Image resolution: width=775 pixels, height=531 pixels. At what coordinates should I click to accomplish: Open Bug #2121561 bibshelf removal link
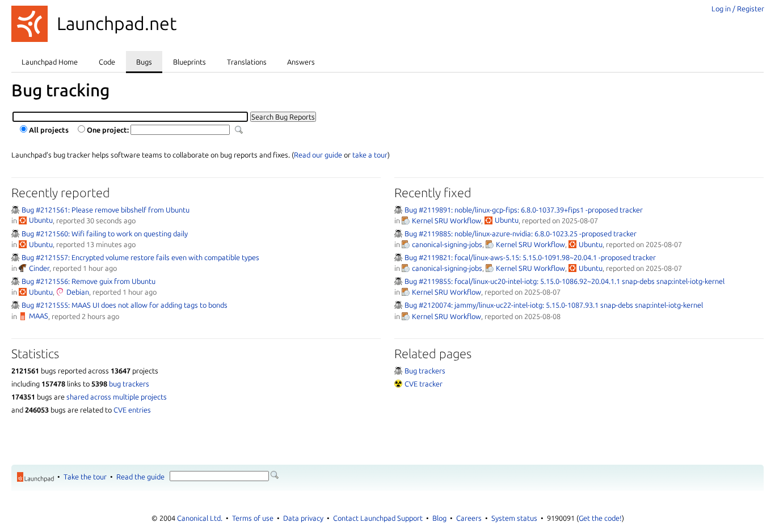(106, 210)
